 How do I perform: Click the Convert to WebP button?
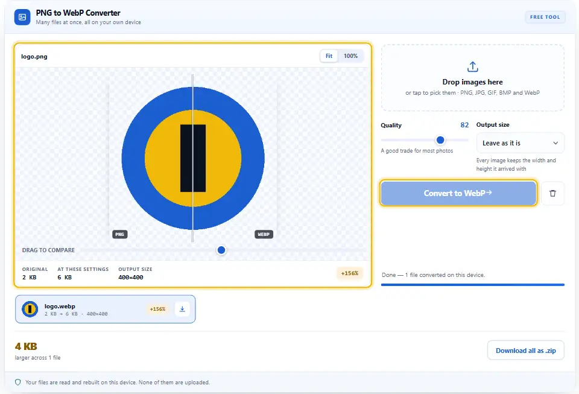[x=458, y=193]
